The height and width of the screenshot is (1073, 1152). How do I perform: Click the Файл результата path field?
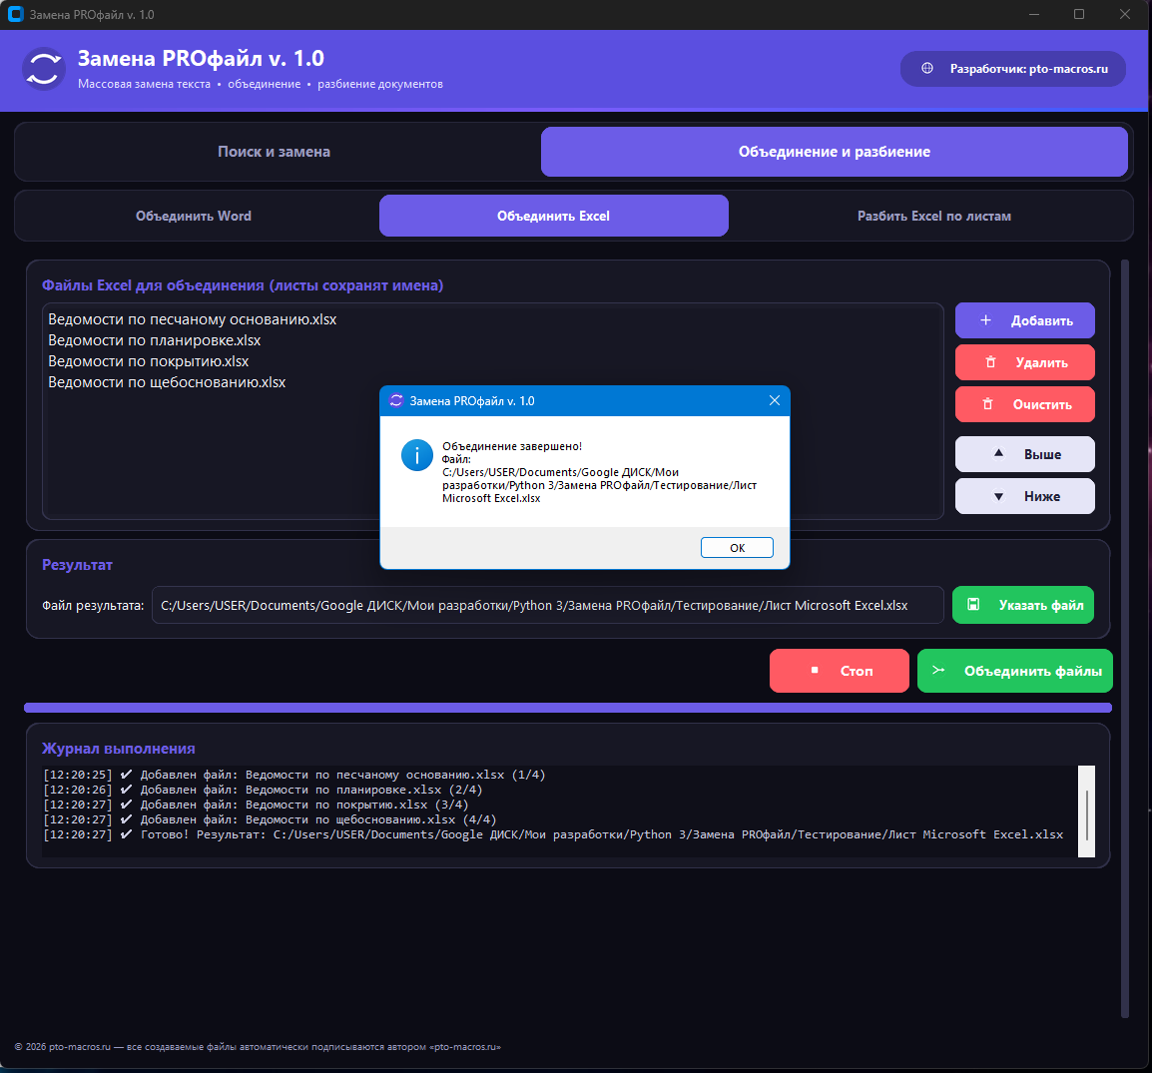[x=547, y=605]
